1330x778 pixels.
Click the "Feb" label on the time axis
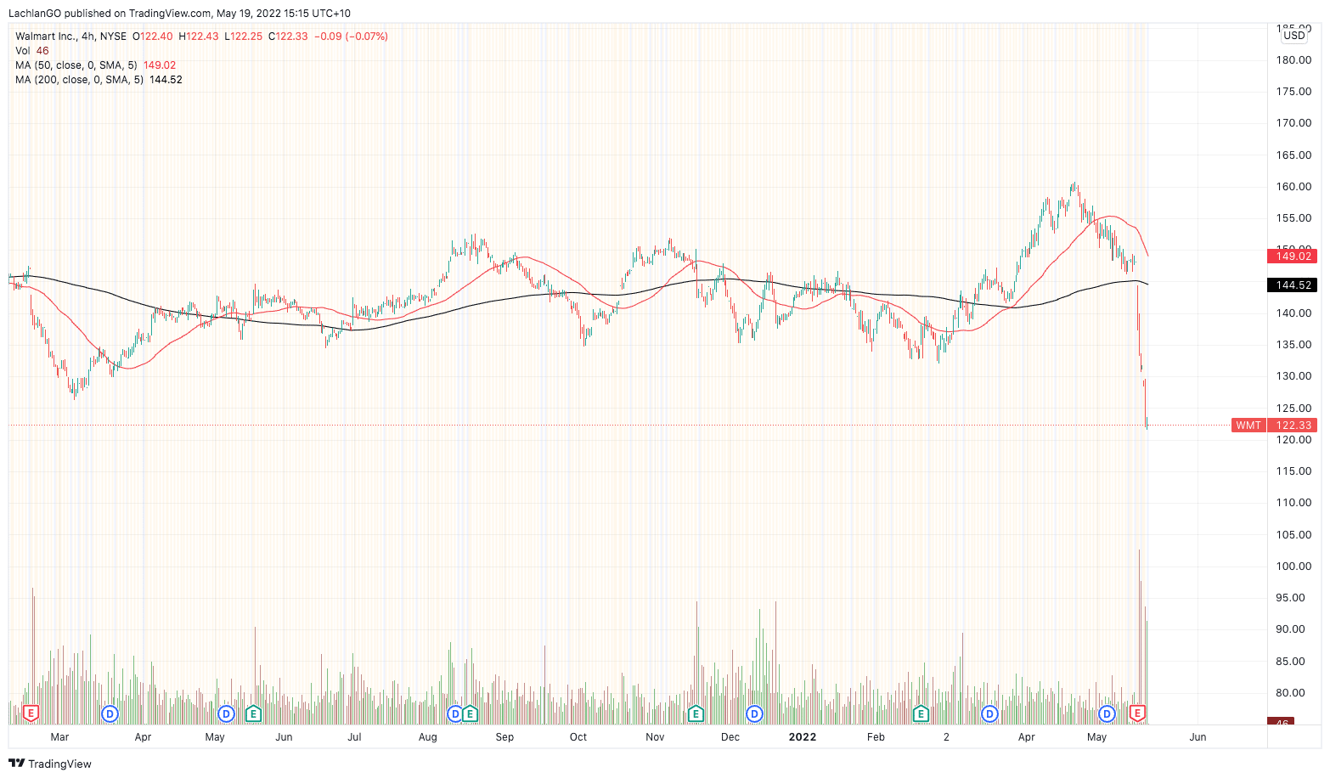[x=876, y=737]
